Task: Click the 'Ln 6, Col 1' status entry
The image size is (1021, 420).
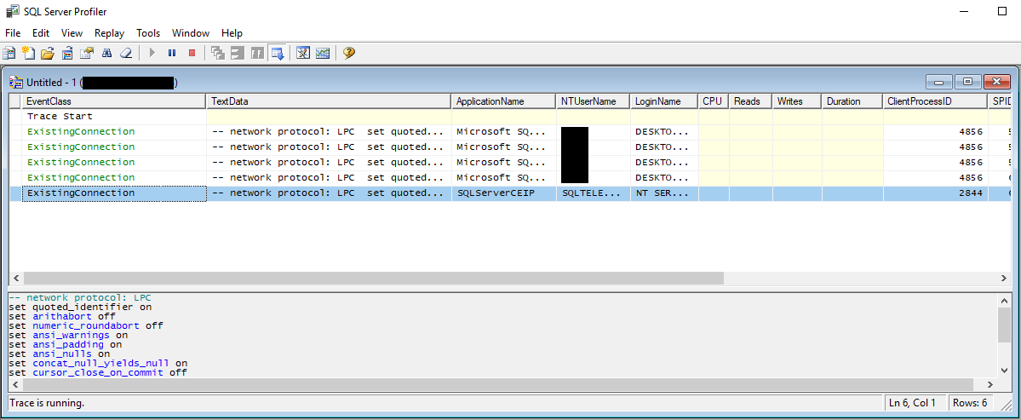Action: [912, 403]
